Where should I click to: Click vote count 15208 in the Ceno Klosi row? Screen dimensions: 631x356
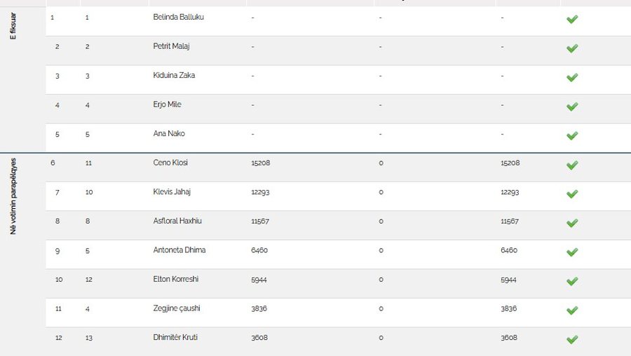[x=260, y=163]
